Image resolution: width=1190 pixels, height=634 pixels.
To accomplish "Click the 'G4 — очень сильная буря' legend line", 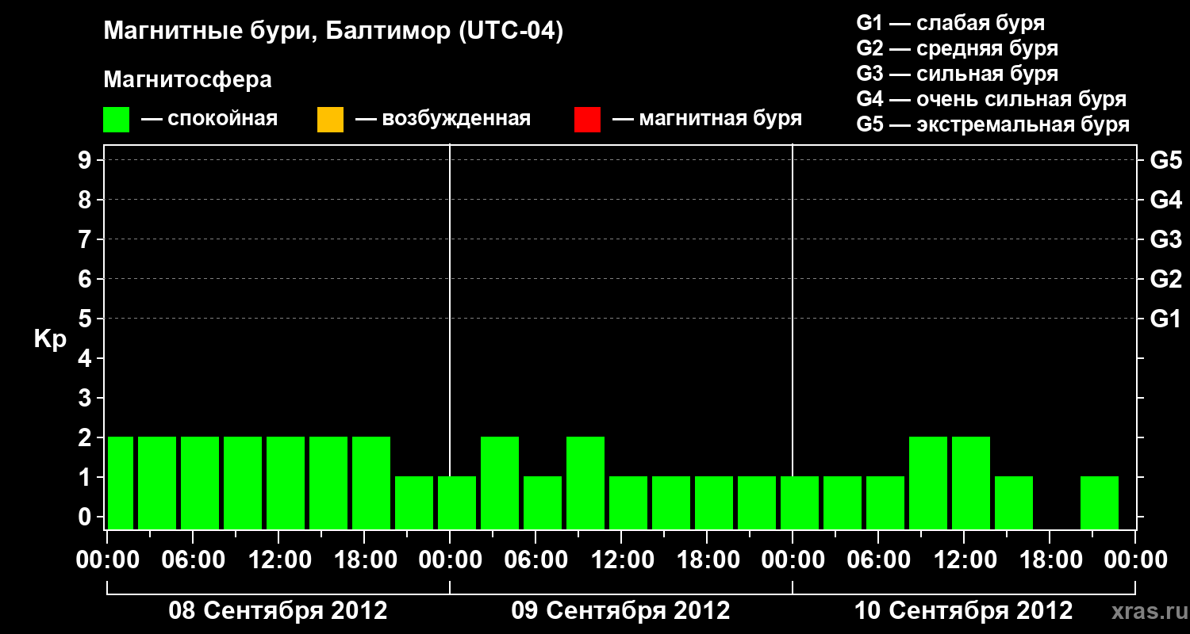I will pyautogui.click(x=992, y=99).
